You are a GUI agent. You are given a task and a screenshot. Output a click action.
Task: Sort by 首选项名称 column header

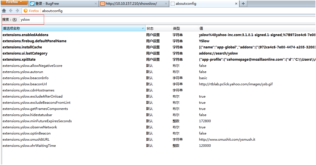click(74, 28)
